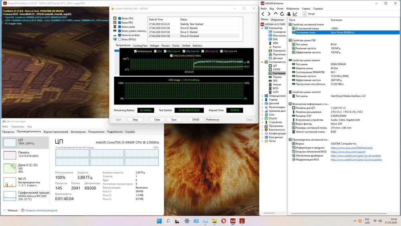The width and height of the screenshot is (401, 226).
Task: Click the AIDA64 Refresh toolbar icon
Action: 282,14
